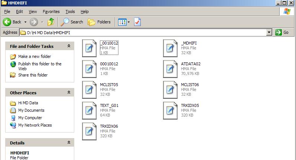Click the _MDHIFI file name

click(189, 43)
